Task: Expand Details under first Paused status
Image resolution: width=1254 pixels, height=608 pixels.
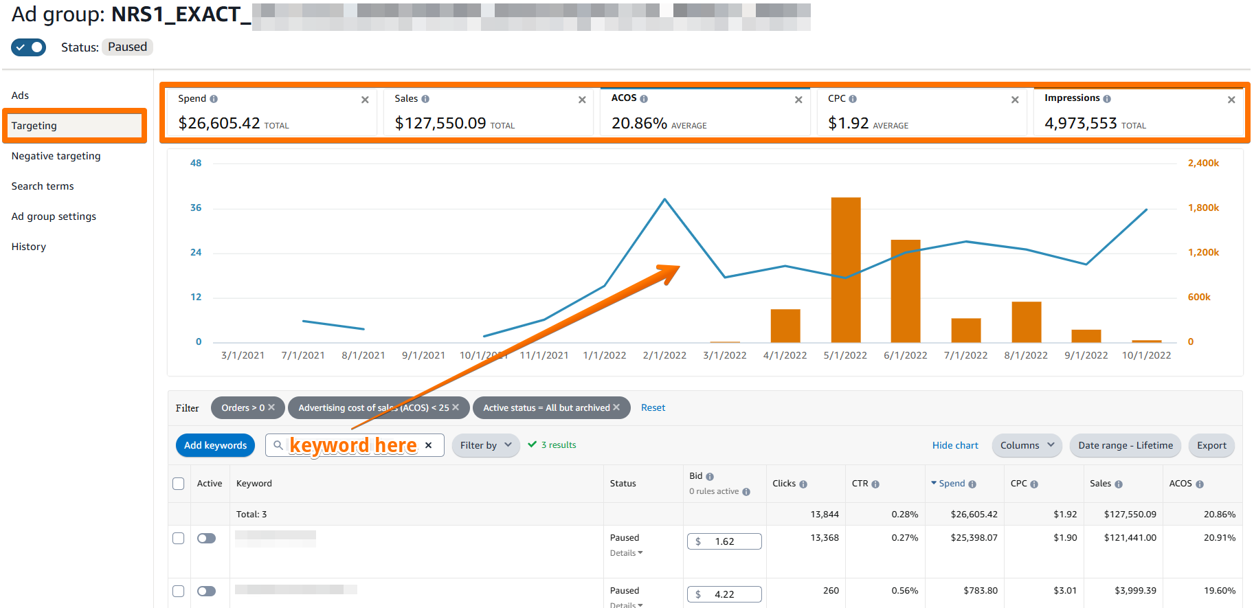Action: click(626, 553)
